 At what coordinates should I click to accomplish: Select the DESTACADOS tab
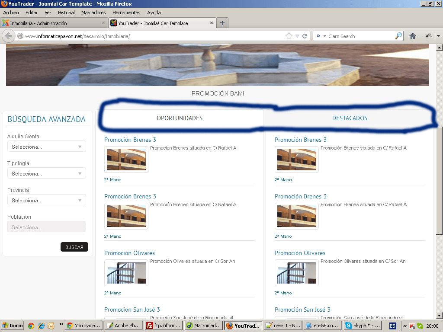point(350,118)
